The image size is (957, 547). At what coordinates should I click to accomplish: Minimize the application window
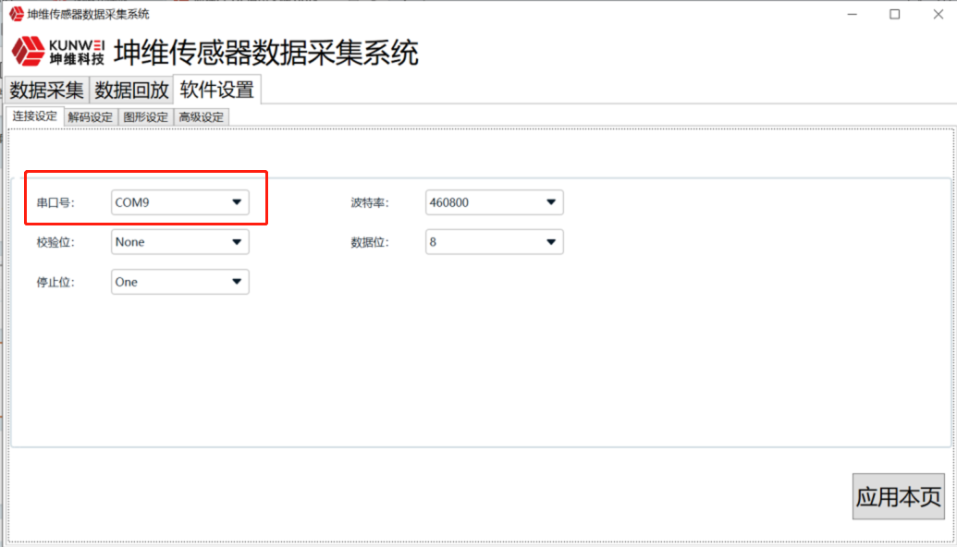852,14
